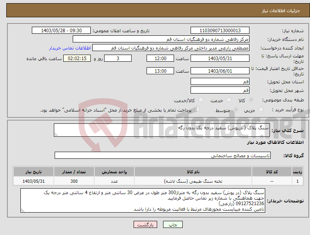Click the remaining time 02:02:15 field
310x235 pixels.
click(77, 58)
